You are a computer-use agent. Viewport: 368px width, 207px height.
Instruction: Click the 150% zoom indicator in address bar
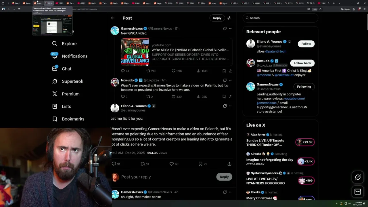315,9
